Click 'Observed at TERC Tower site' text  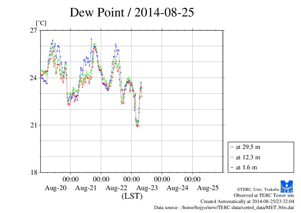click(264, 195)
